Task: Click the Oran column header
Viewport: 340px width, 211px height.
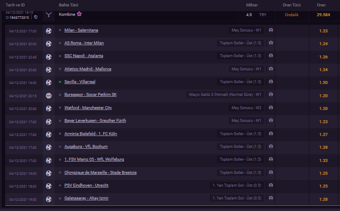Action: click(321, 5)
